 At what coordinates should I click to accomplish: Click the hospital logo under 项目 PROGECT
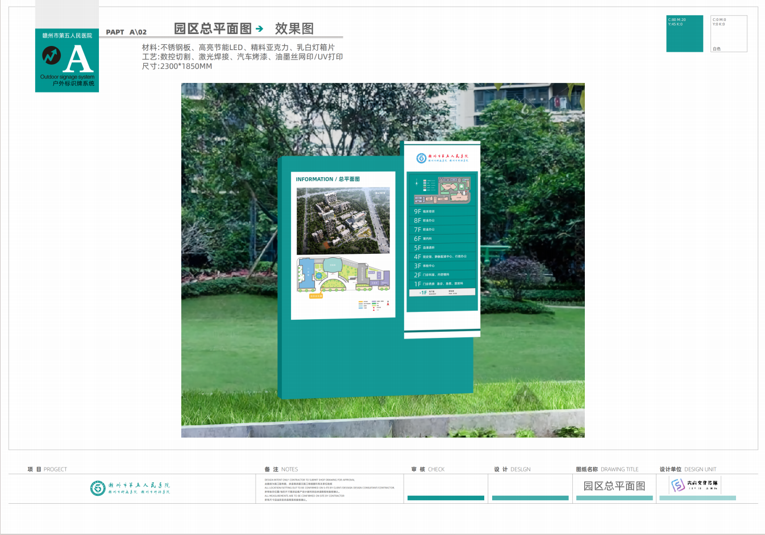(x=130, y=488)
